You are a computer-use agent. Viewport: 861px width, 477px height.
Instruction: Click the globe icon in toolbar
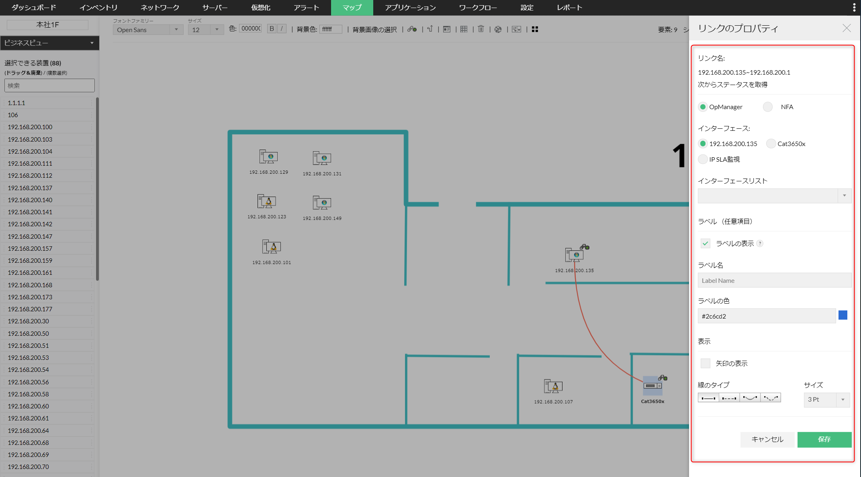[498, 29]
